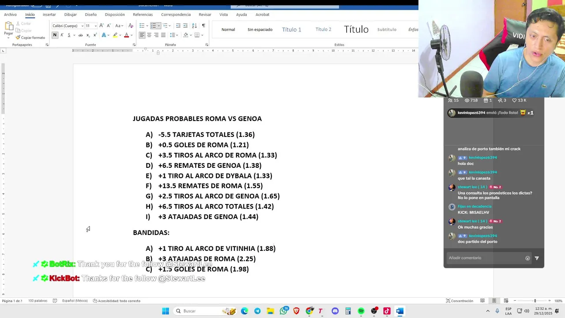Increase paragraph indent
Viewport: 565px width, 318px height.
185,26
